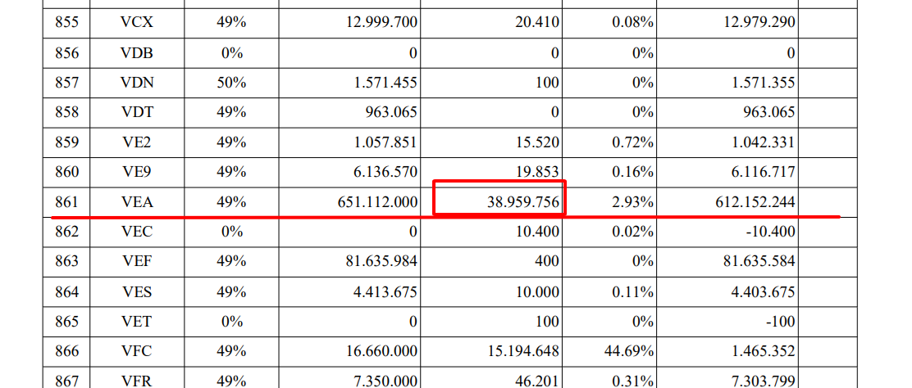Click 0.72% in the VE2 row
912x388 pixels.
coord(633,142)
